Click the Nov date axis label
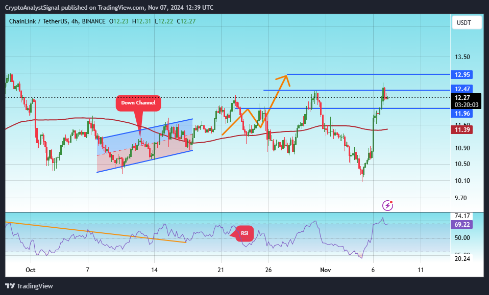The width and height of the screenshot is (489, 295). coord(326,270)
